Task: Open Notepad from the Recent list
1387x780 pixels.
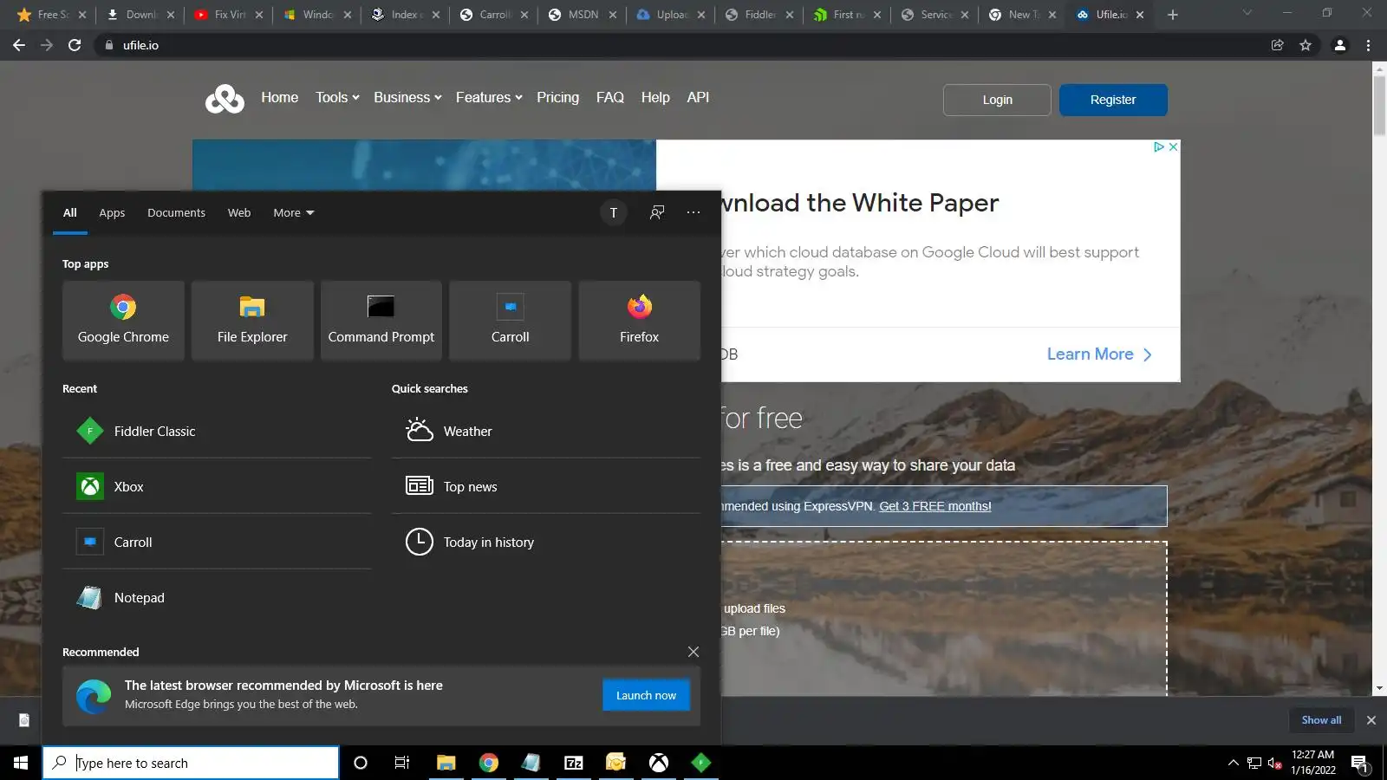Action: pyautogui.click(x=217, y=597)
